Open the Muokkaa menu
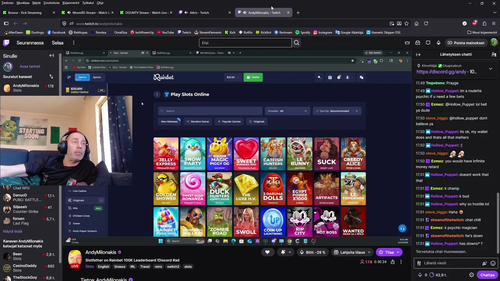The image size is (500, 281). click(x=22, y=3)
